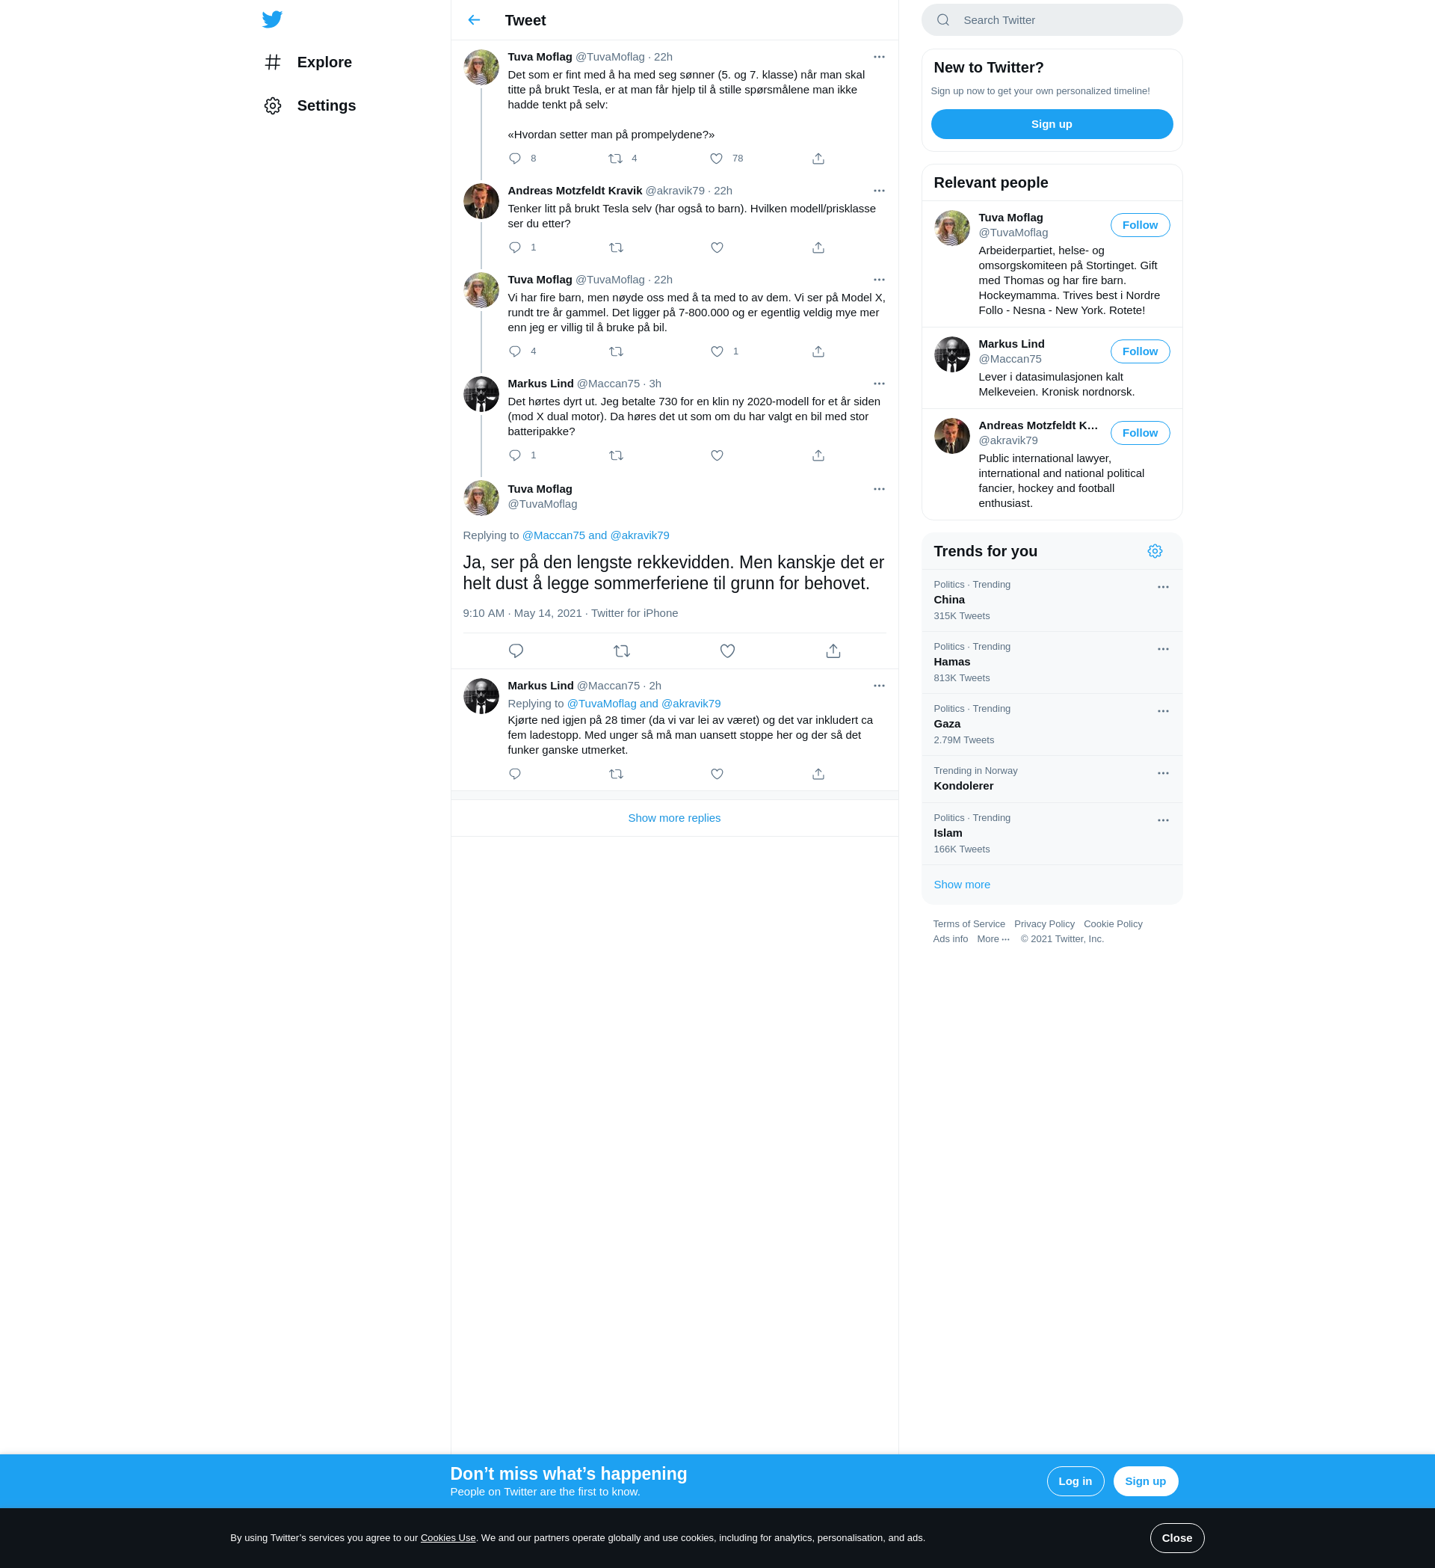
Task: Open more options for Kondolerer trend
Action: pyautogui.click(x=1162, y=774)
